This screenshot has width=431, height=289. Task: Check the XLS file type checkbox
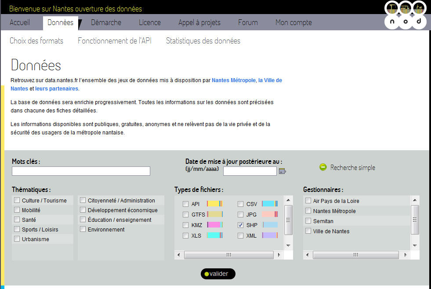coord(185,235)
